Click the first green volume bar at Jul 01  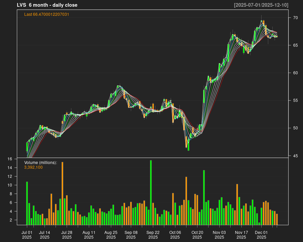click(27, 203)
